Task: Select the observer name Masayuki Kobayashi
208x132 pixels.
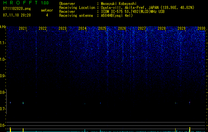Action: (x=119, y=4)
